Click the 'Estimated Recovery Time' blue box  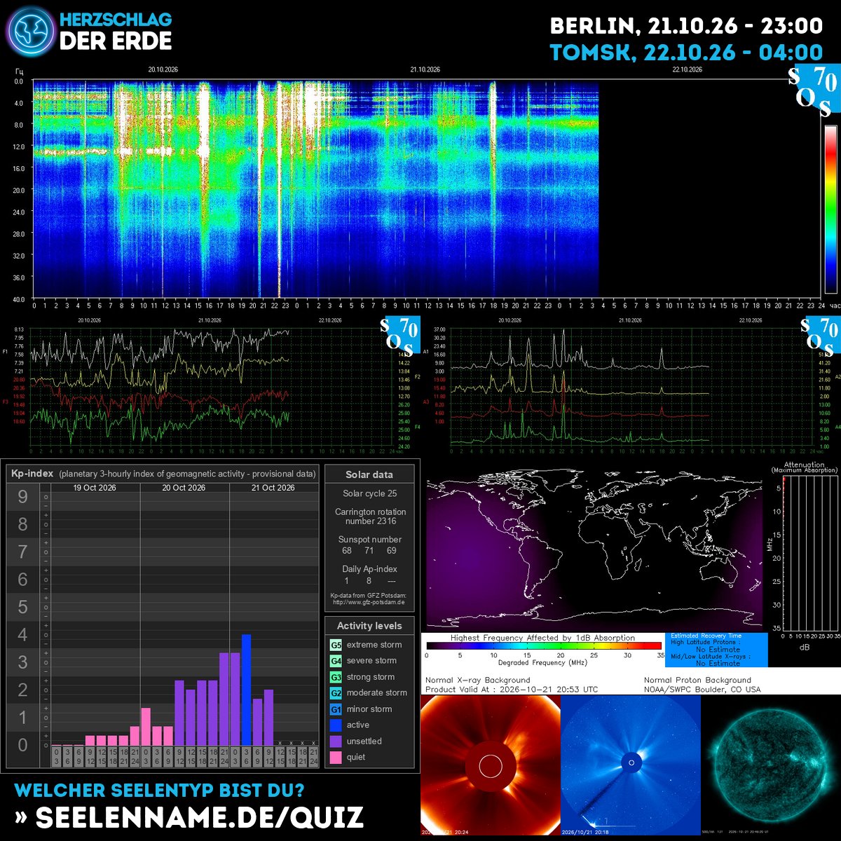click(x=716, y=650)
